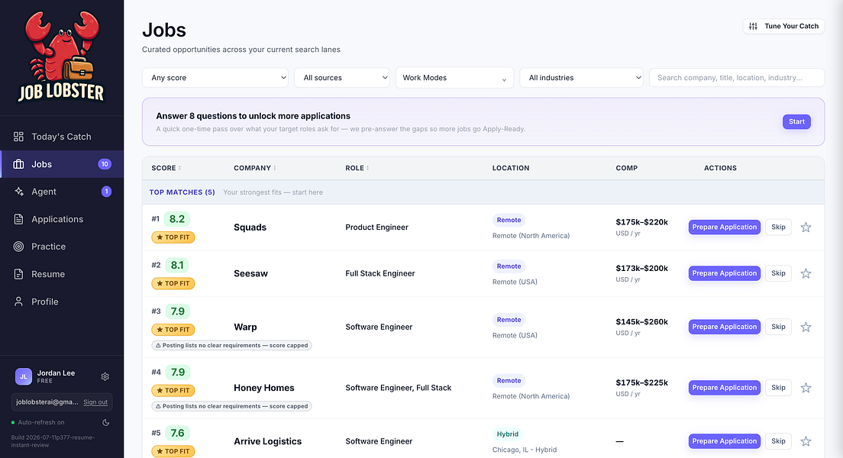The height and width of the screenshot is (458, 843).
Task: Open the Work Modes dropdown
Action: 454,77
